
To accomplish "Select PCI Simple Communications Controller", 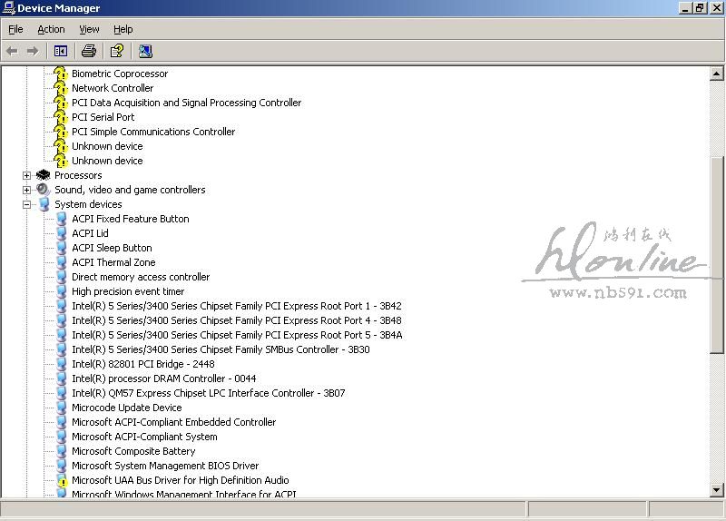I will coord(153,132).
